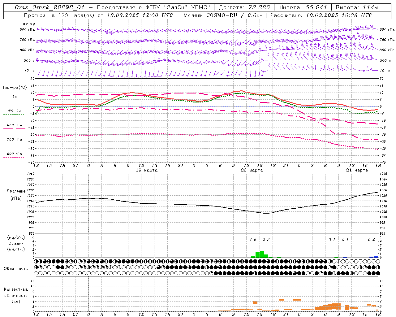Click the '850 гПа' entry in temperature legend
396x317 pixels.
coord(15,125)
